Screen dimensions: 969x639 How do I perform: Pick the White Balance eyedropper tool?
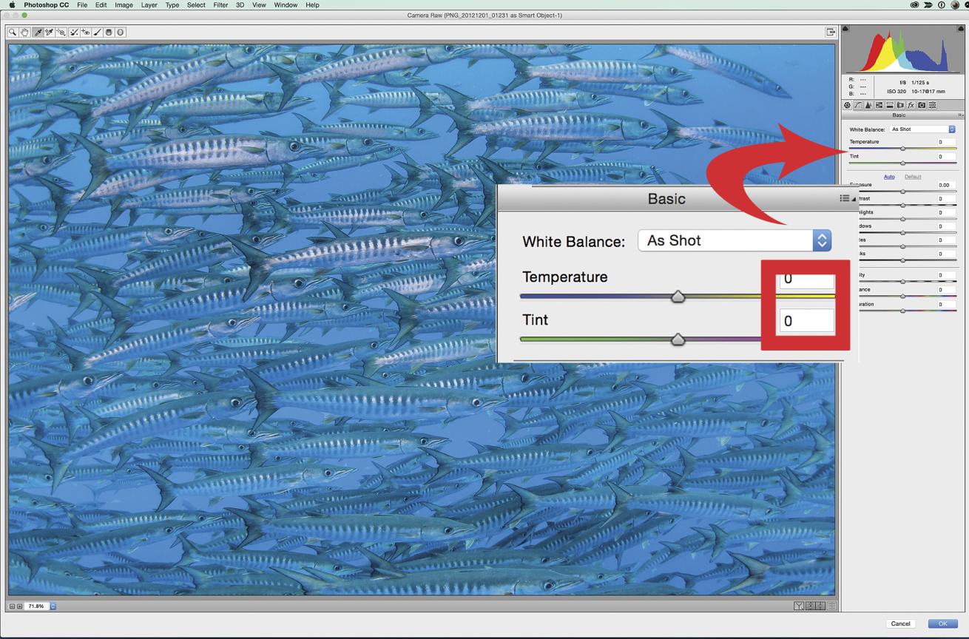tap(38, 33)
